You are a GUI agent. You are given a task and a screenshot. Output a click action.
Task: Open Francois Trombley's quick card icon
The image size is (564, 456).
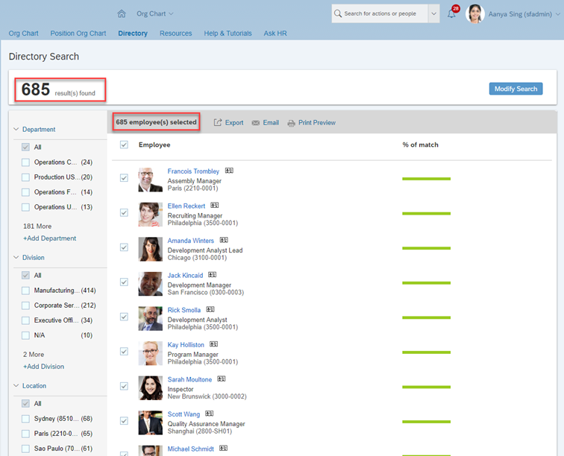pyautogui.click(x=229, y=171)
